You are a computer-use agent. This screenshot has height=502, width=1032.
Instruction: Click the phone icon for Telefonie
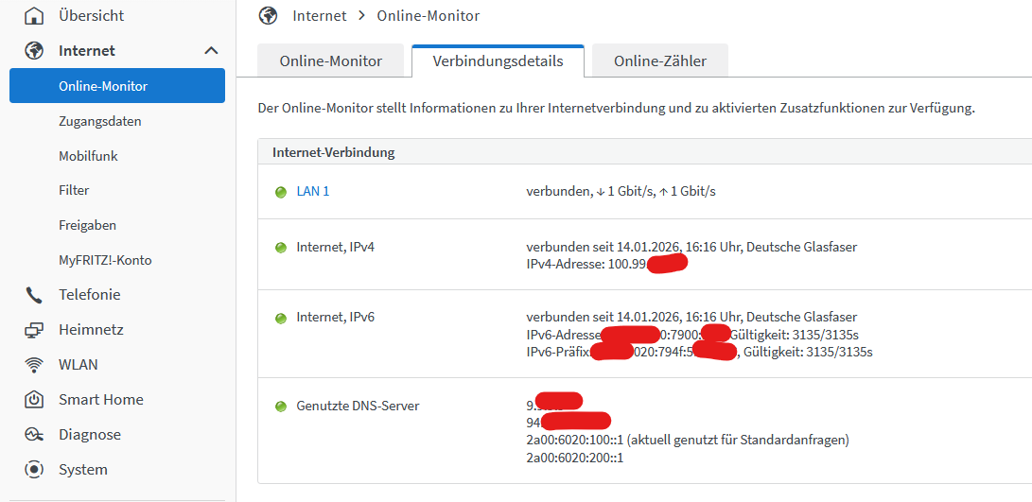(34, 295)
